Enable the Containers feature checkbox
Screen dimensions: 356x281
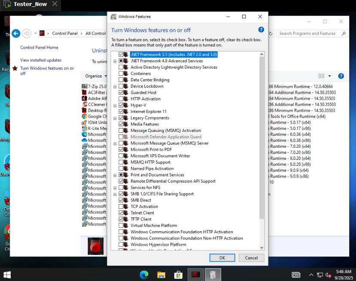point(121,73)
